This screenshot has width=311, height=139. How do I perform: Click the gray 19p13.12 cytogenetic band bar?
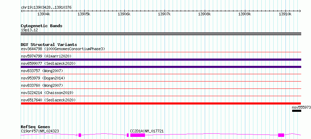161,34
